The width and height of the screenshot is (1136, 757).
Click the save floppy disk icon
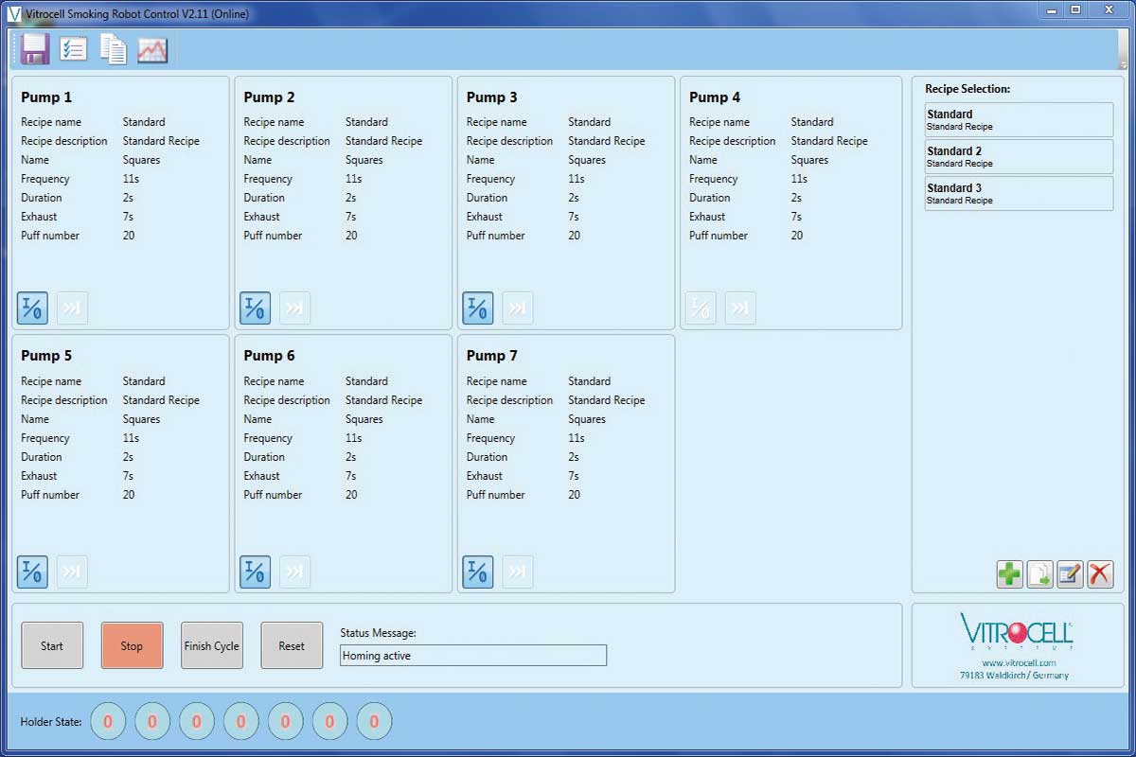pos(35,49)
